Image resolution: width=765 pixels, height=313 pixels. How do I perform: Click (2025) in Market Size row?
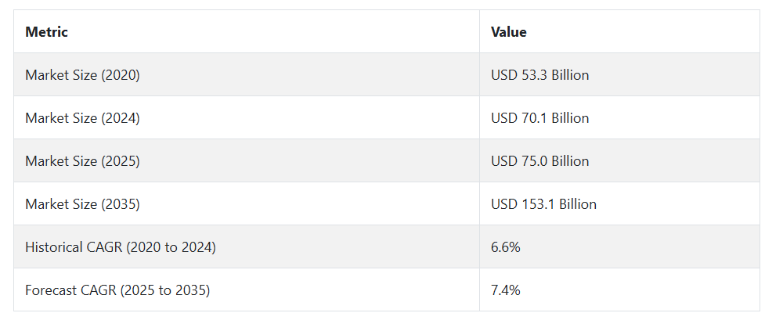coord(121,161)
